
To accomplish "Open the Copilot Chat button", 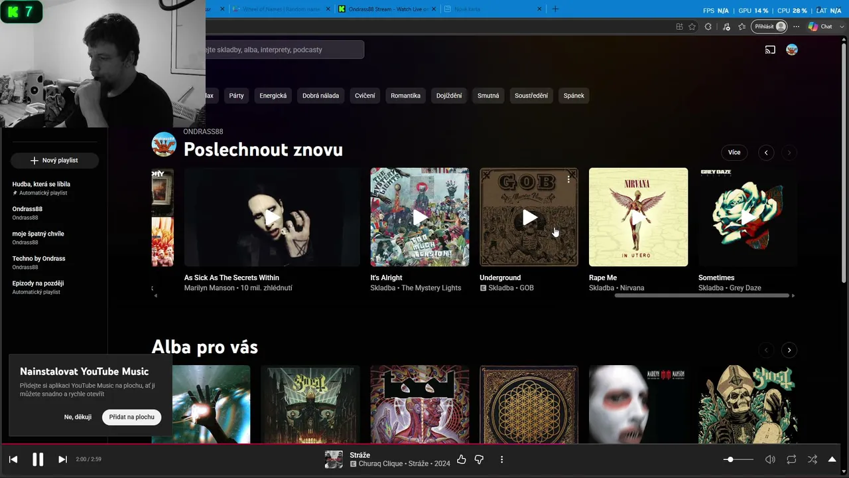I will 820,27.
